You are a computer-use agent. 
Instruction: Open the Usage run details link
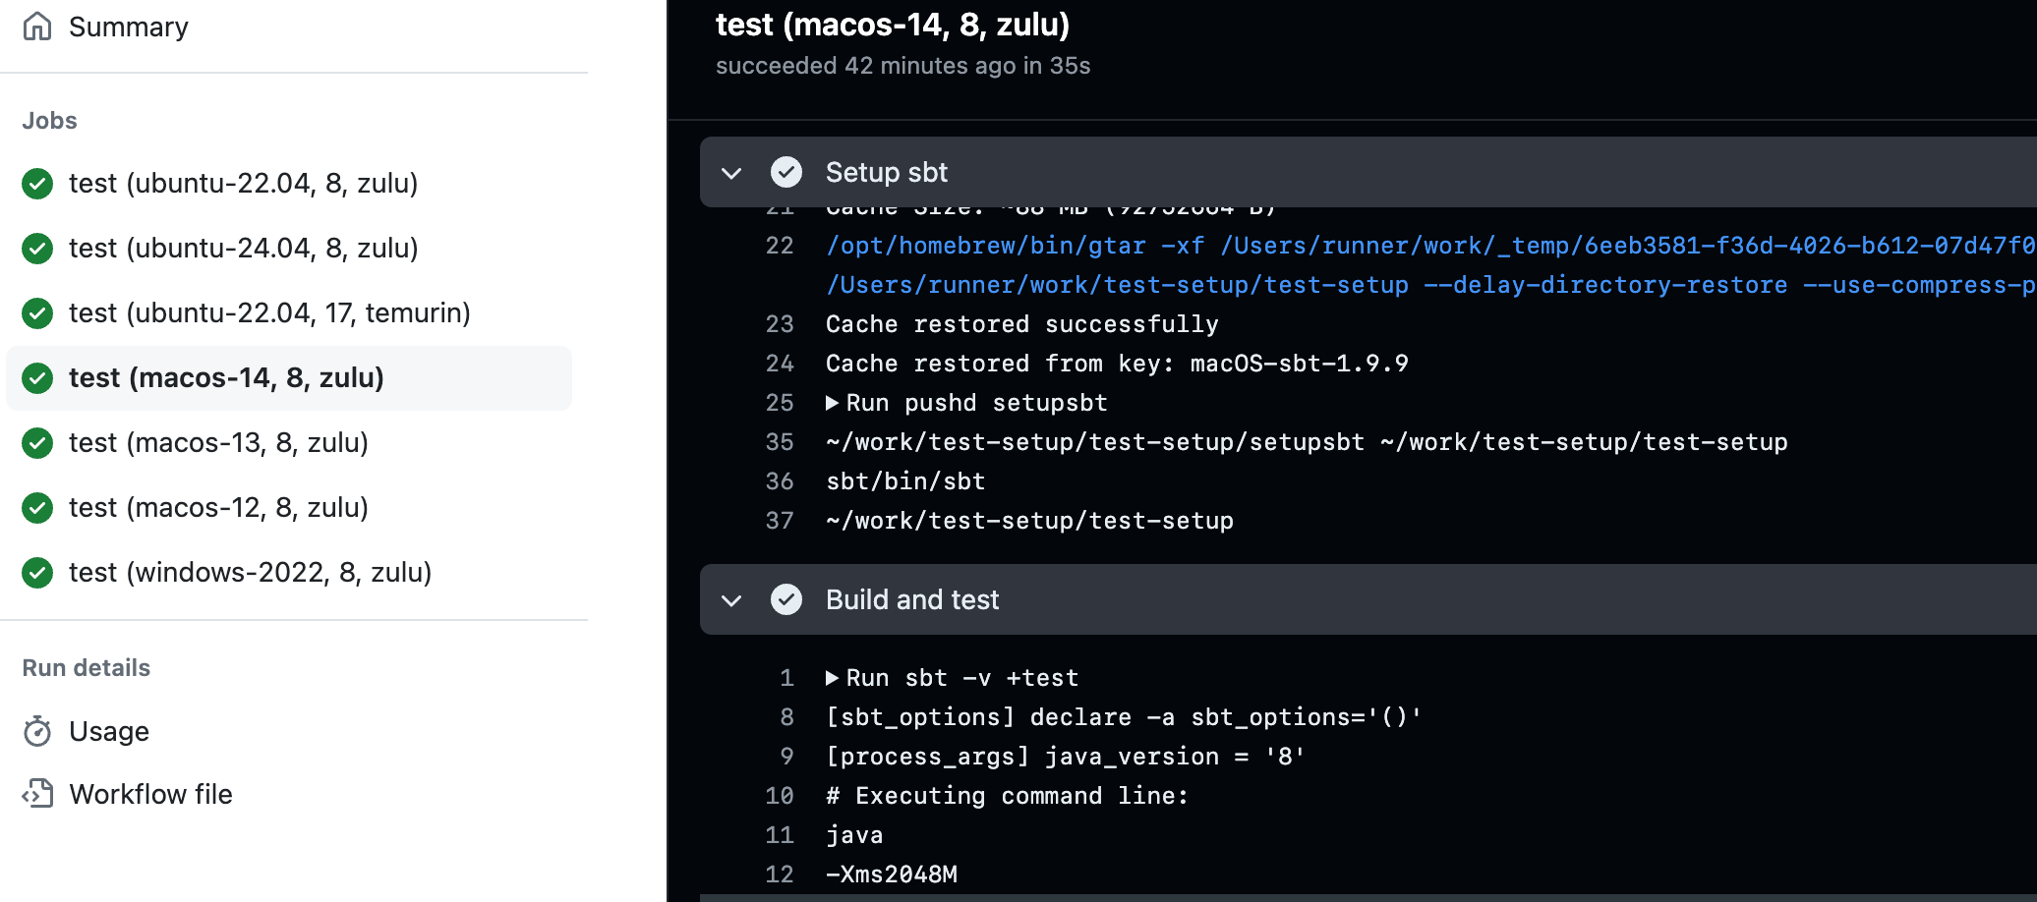pyautogui.click(x=109, y=731)
